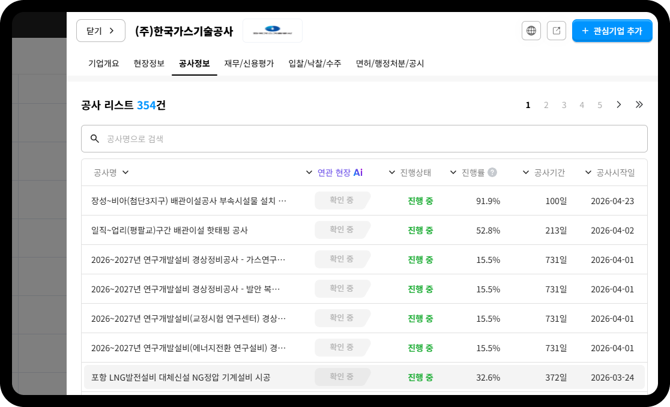This screenshot has height=407, width=670.
Task: Go to page 5
Action: [600, 105]
